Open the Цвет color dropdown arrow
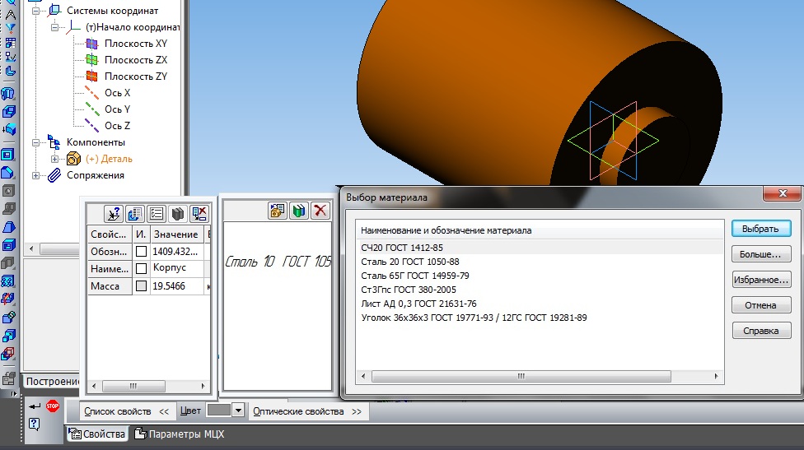804x450 pixels. pos(238,411)
